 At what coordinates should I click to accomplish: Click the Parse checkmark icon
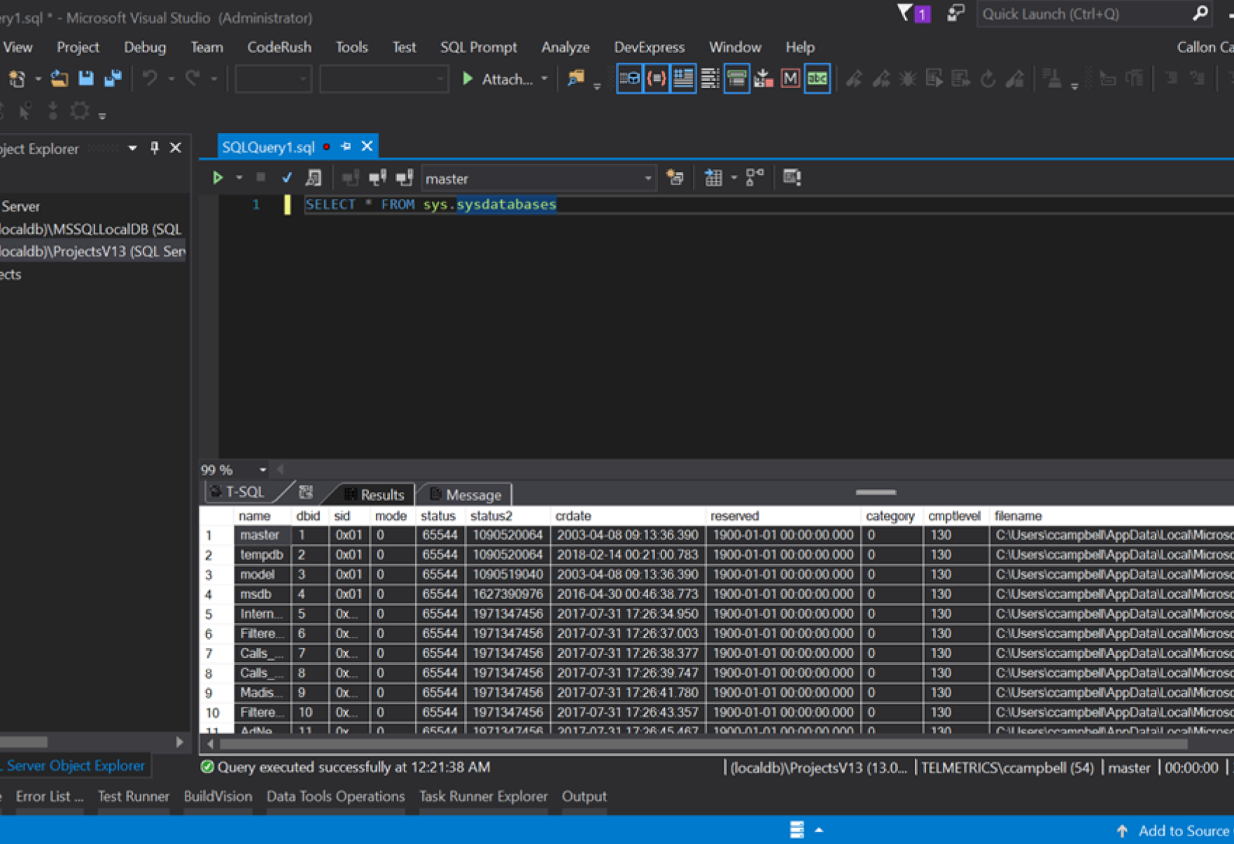pos(286,178)
